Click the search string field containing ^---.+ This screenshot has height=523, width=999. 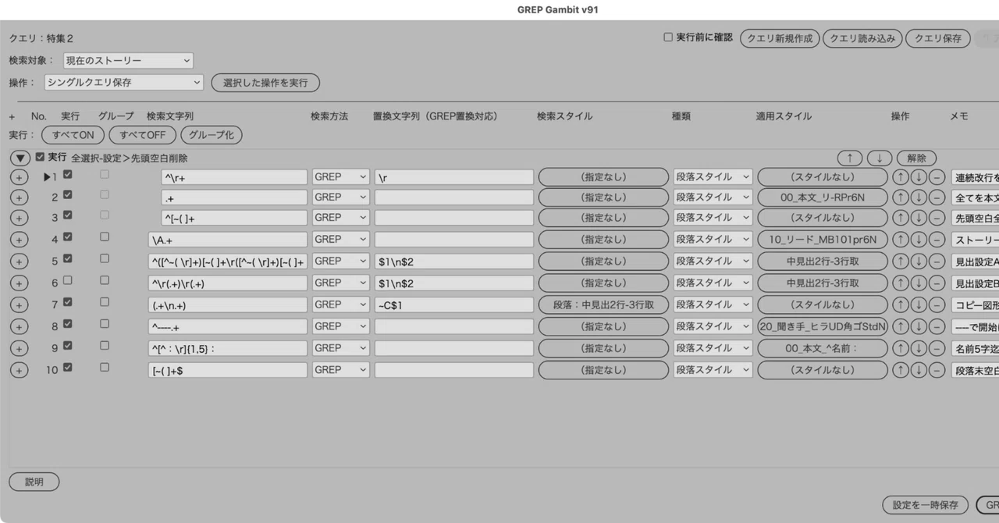point(227,327)
